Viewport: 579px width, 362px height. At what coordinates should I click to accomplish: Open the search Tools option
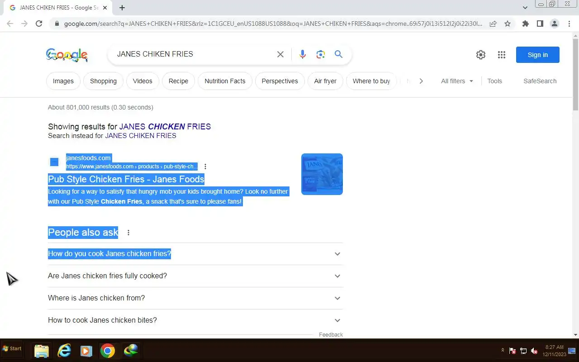pos(494,81)
